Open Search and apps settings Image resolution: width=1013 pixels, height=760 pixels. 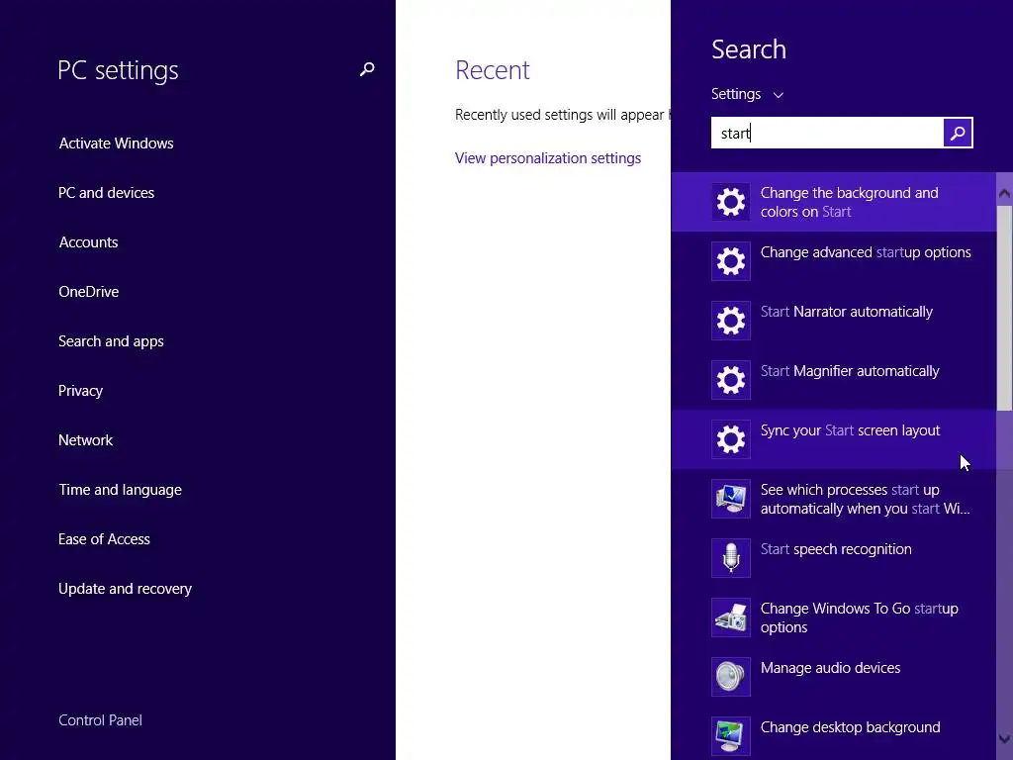pos(111,341)
